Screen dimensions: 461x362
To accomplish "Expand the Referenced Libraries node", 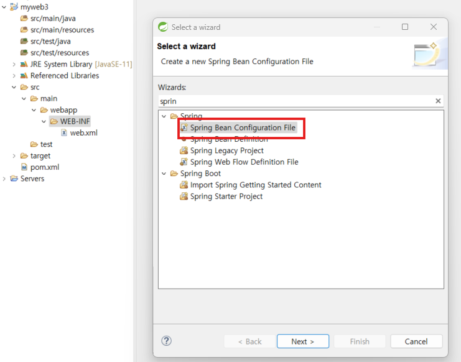I will [14, 75].
